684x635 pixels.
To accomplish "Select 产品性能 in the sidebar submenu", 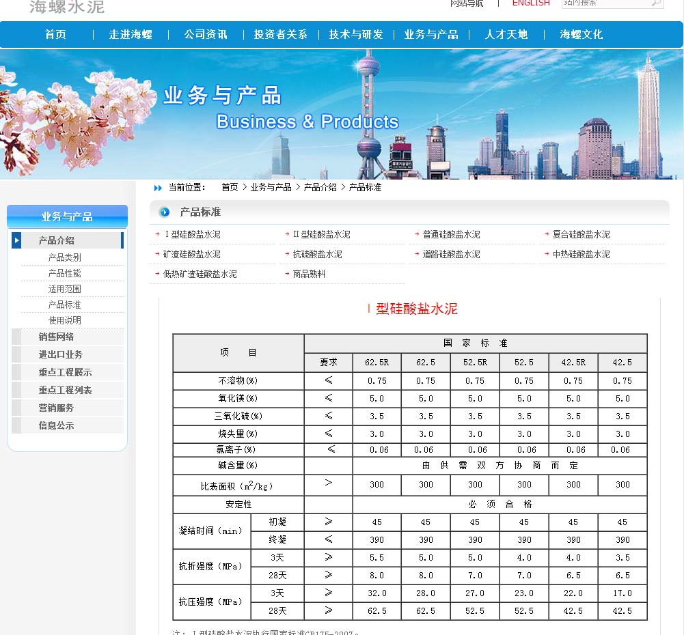I will coord(64,273).
